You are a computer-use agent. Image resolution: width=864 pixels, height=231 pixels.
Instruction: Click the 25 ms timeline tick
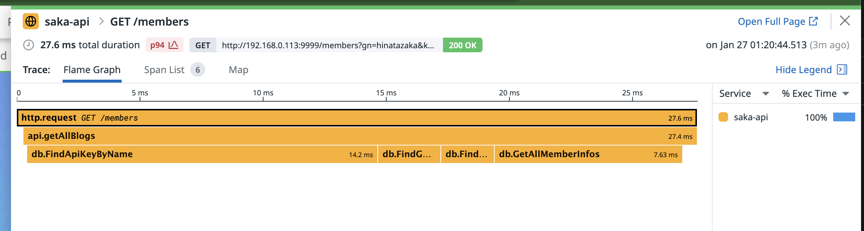pyautogui.click(x=632, y=93)
